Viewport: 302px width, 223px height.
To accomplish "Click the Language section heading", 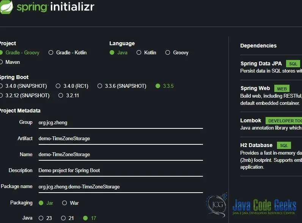I will 122,43.
